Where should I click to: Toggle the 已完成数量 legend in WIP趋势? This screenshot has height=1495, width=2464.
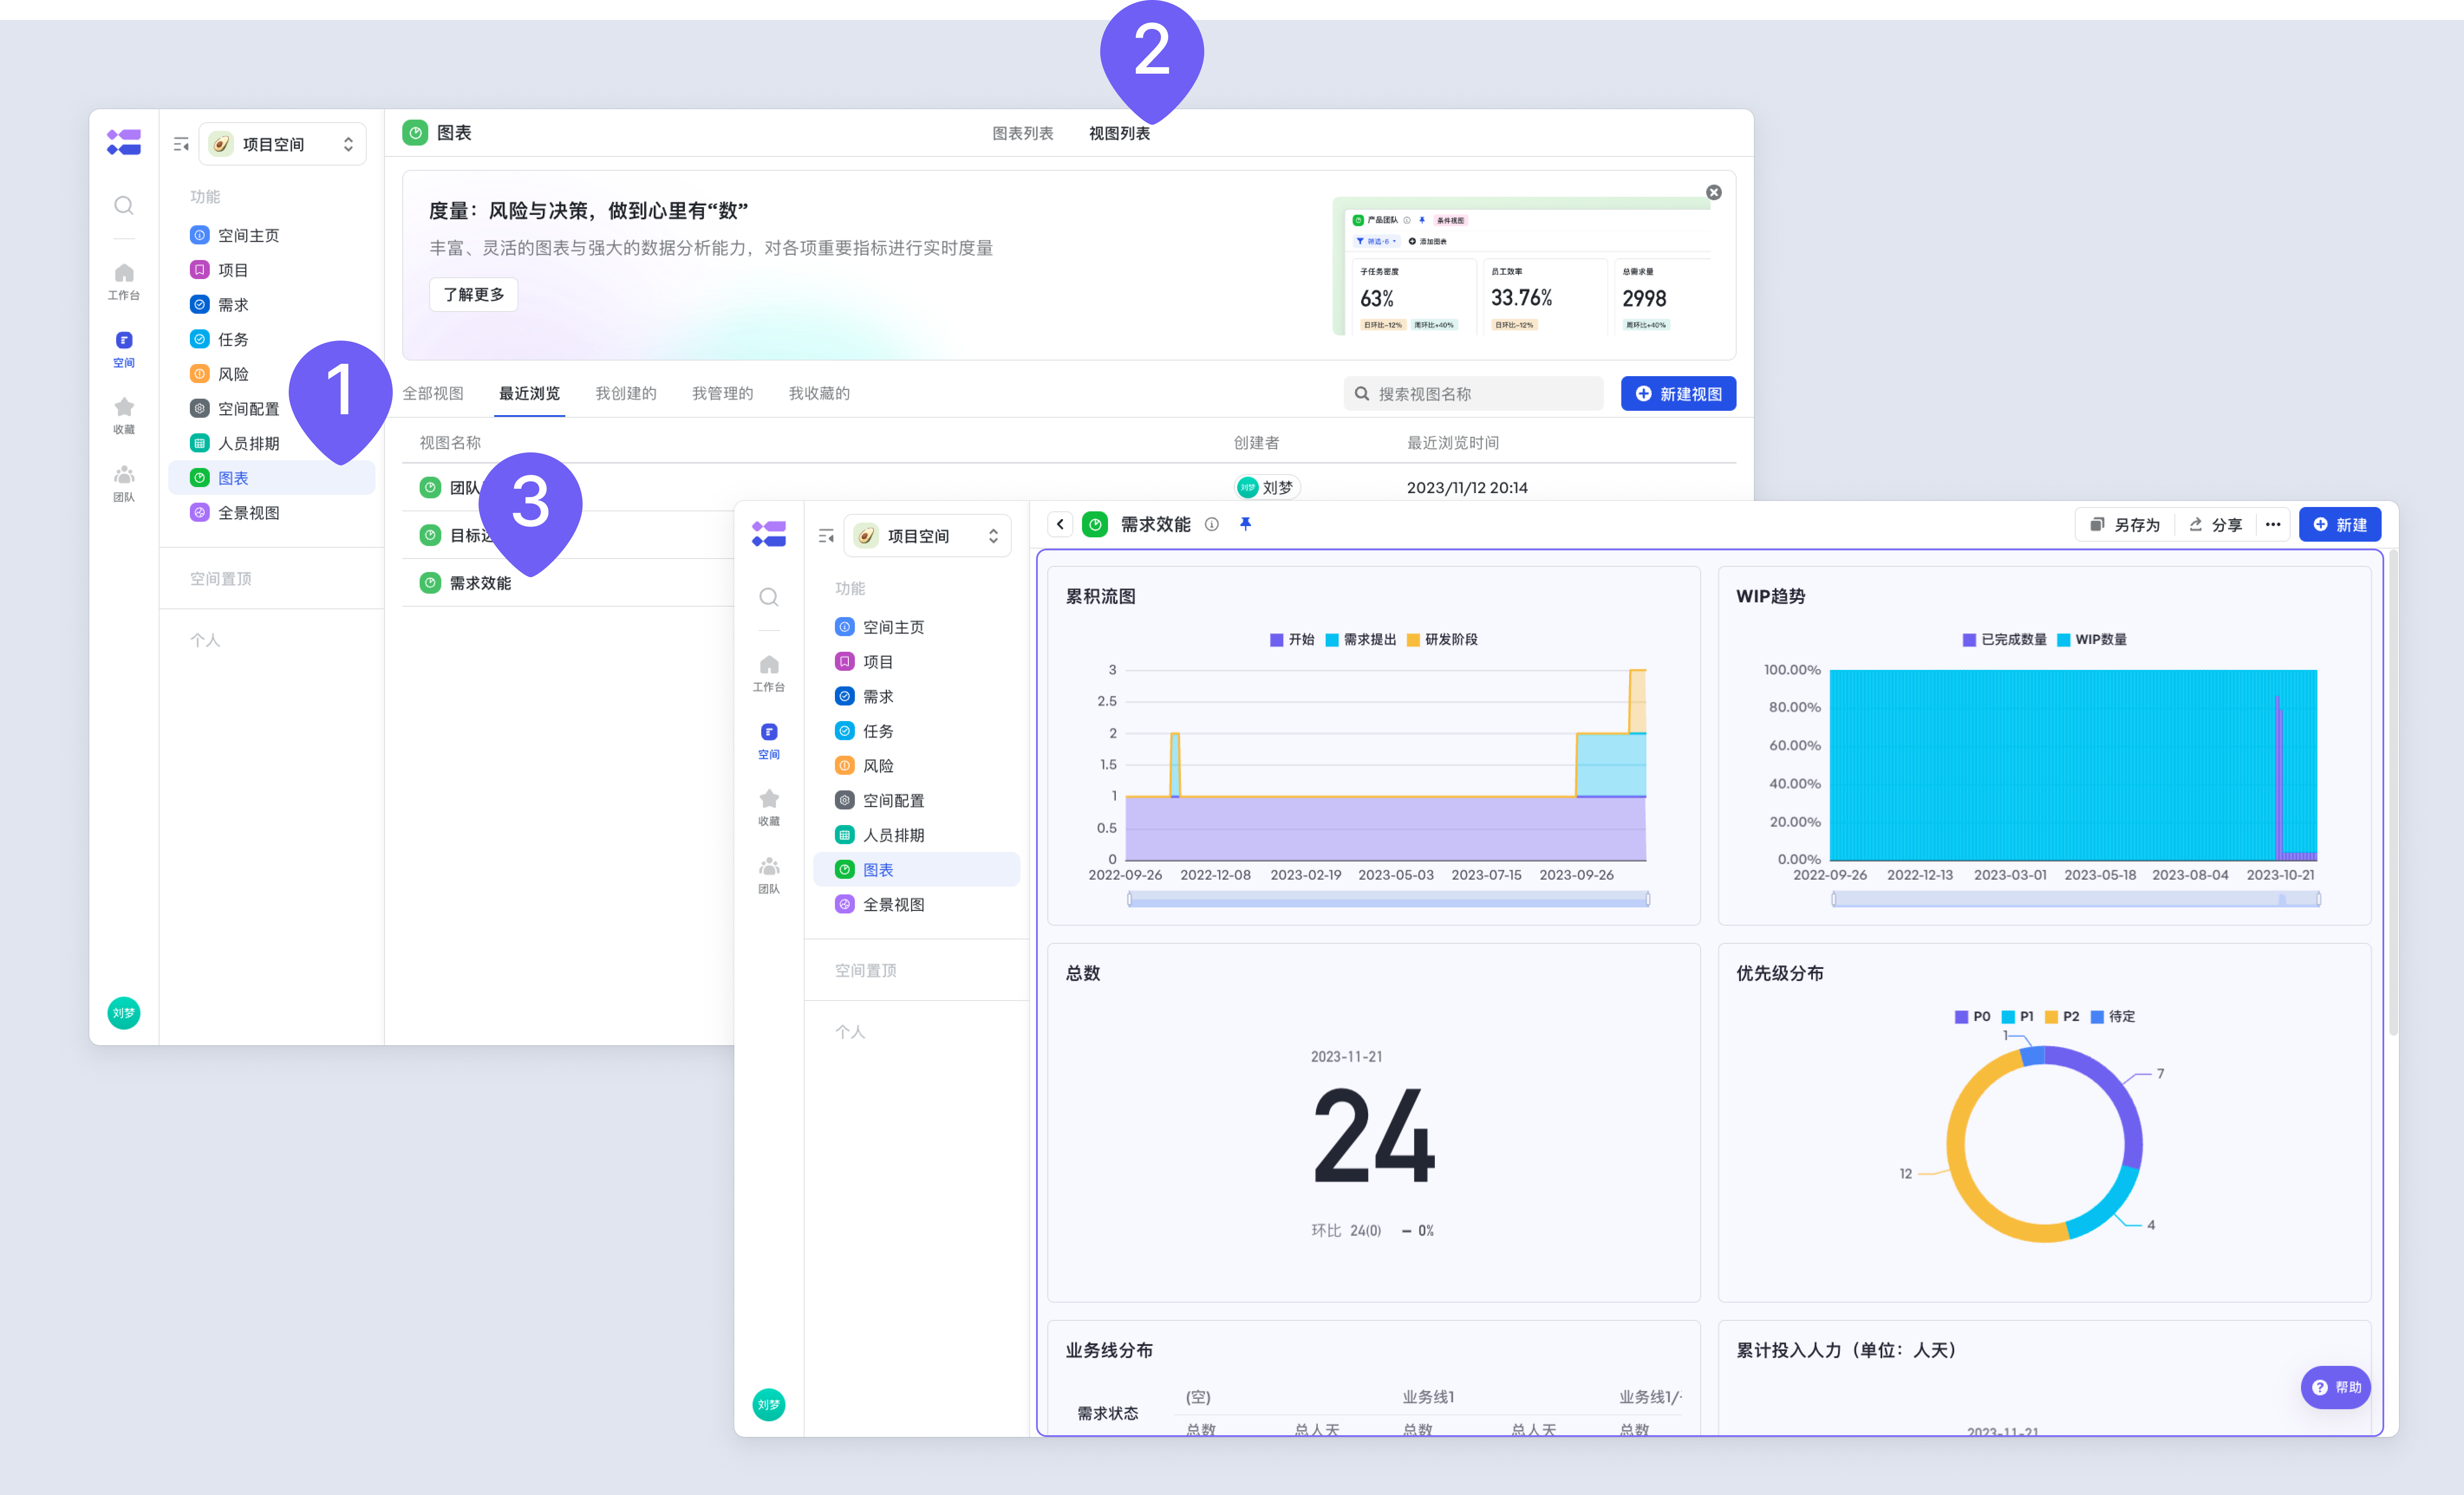[x=2004, y=640]
